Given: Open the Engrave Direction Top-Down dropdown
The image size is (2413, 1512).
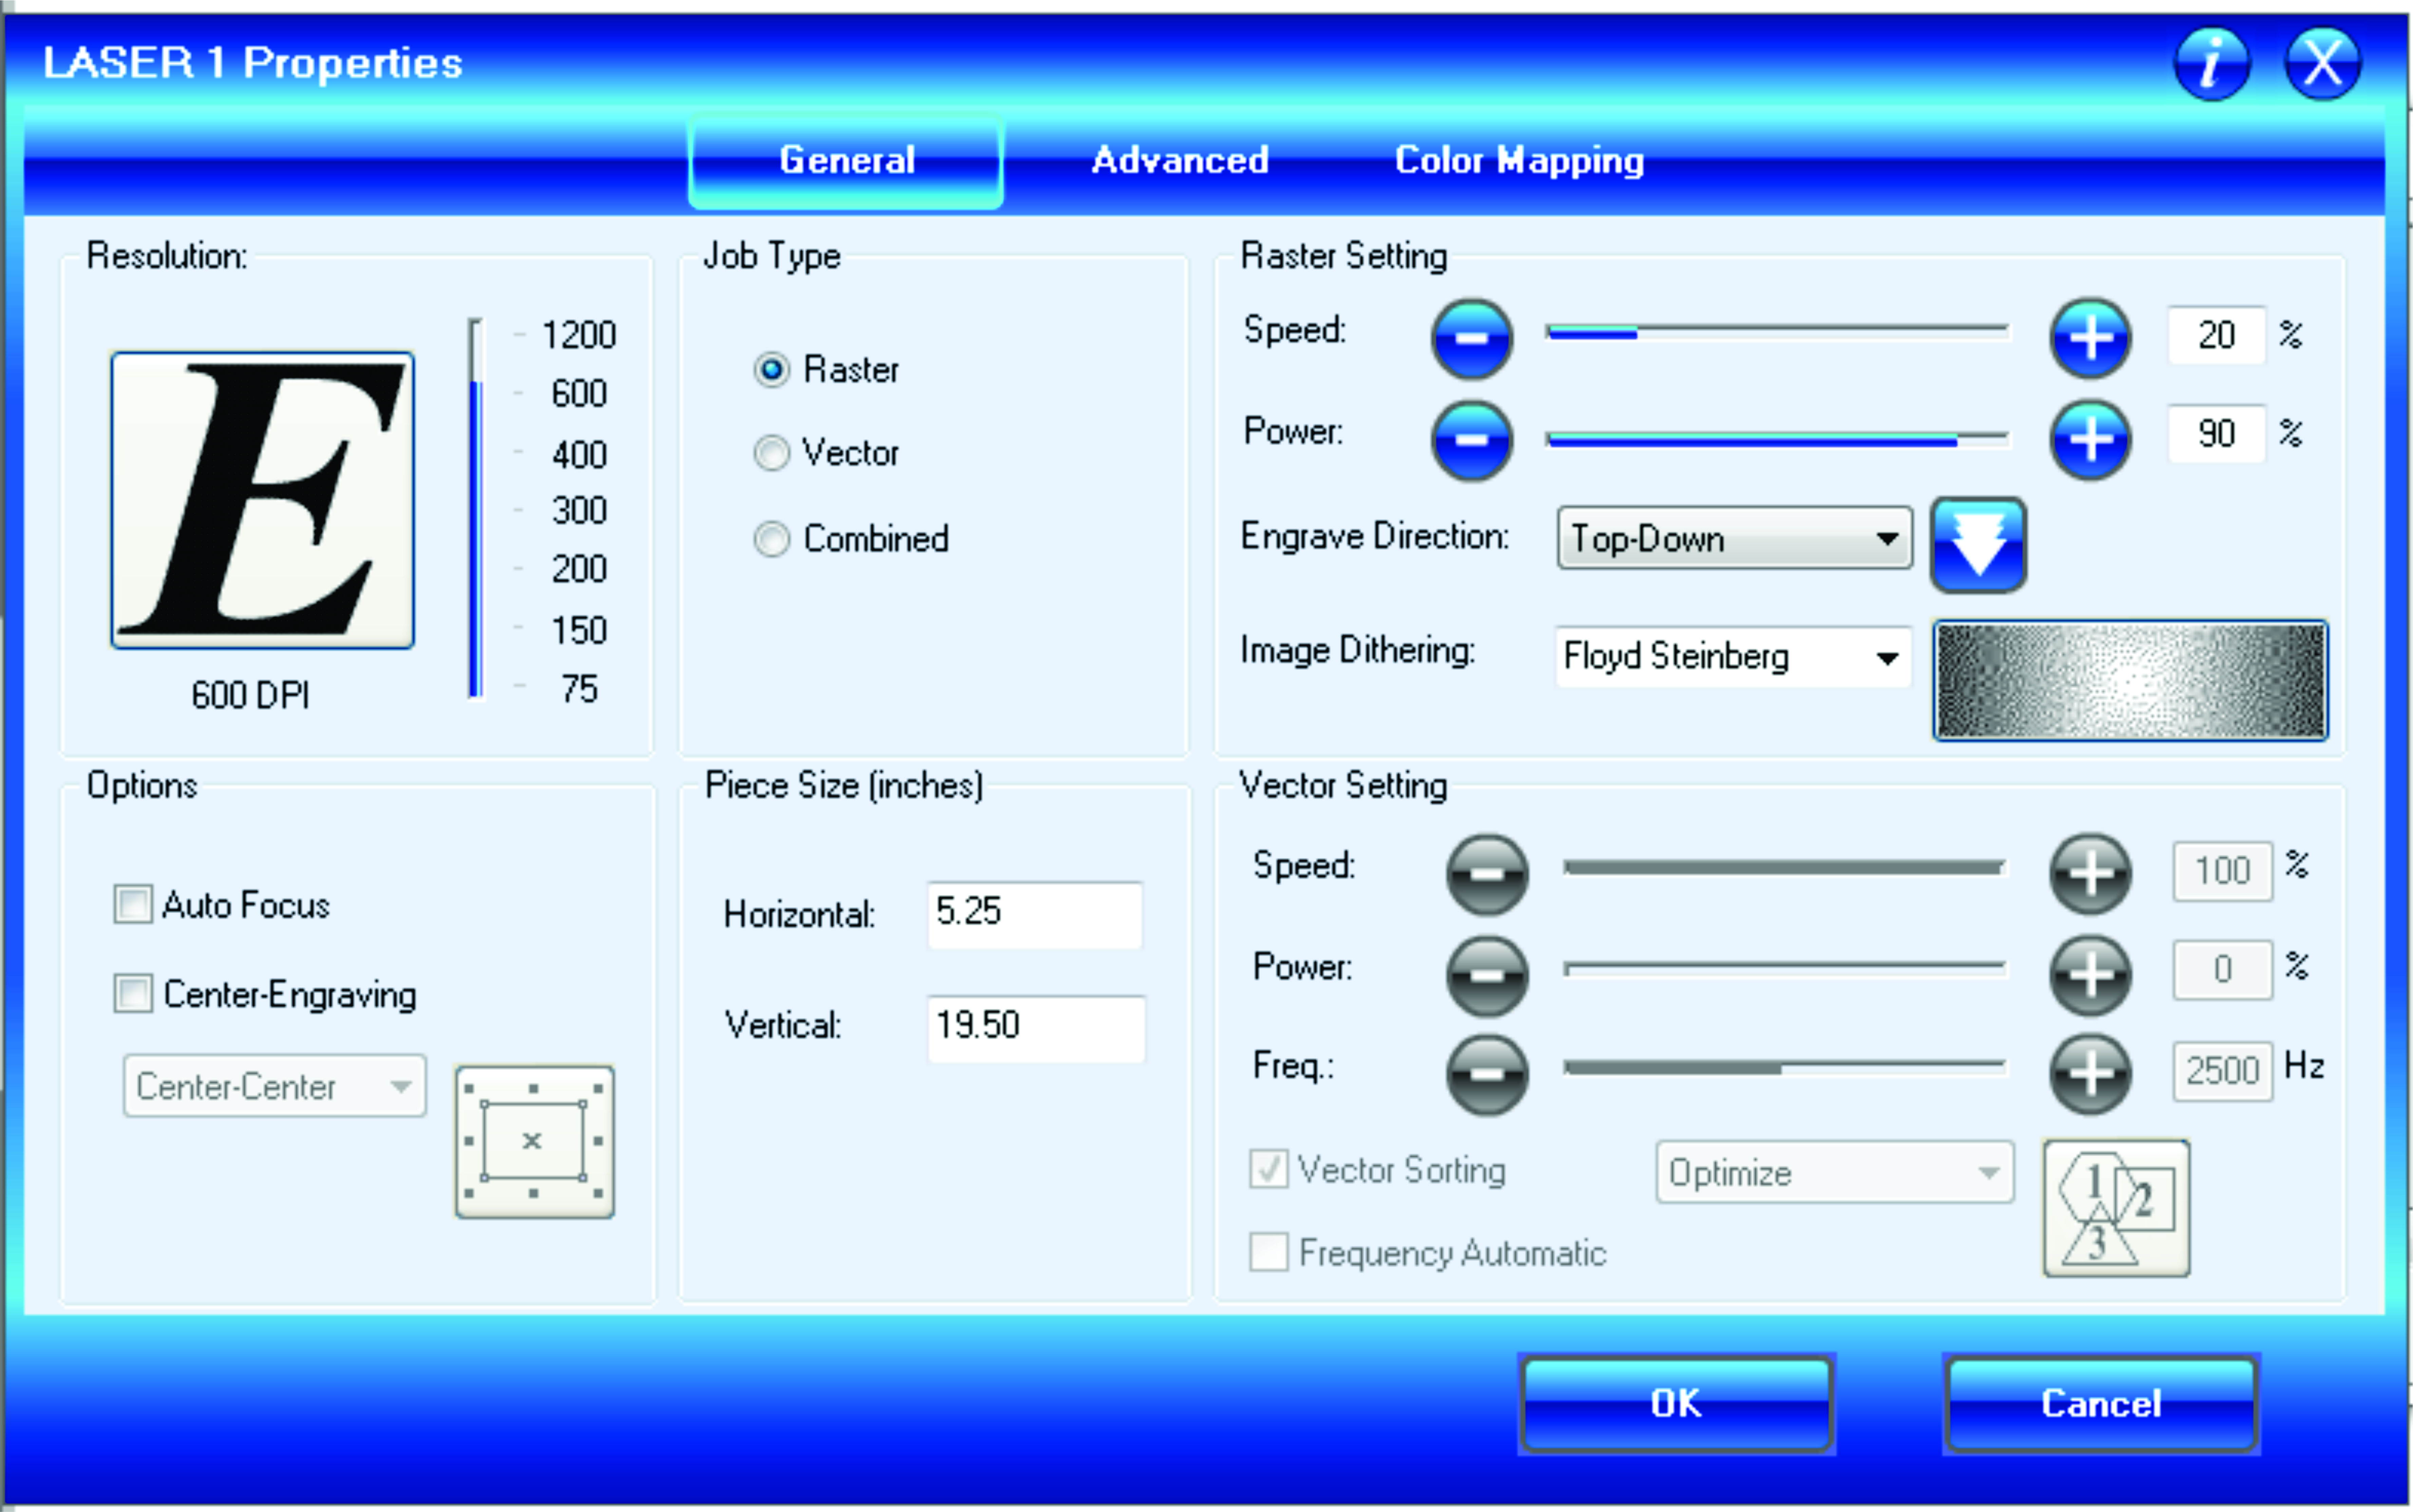Looking at the screenshot, I should coord(1735,538).
